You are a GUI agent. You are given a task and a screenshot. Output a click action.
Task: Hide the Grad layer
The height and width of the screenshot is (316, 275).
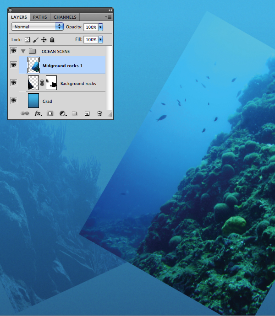pos(14,100)
